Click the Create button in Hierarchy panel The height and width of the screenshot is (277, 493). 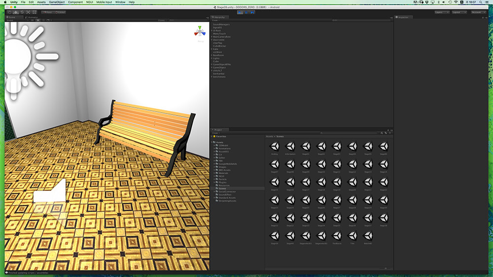click(214, 20)
